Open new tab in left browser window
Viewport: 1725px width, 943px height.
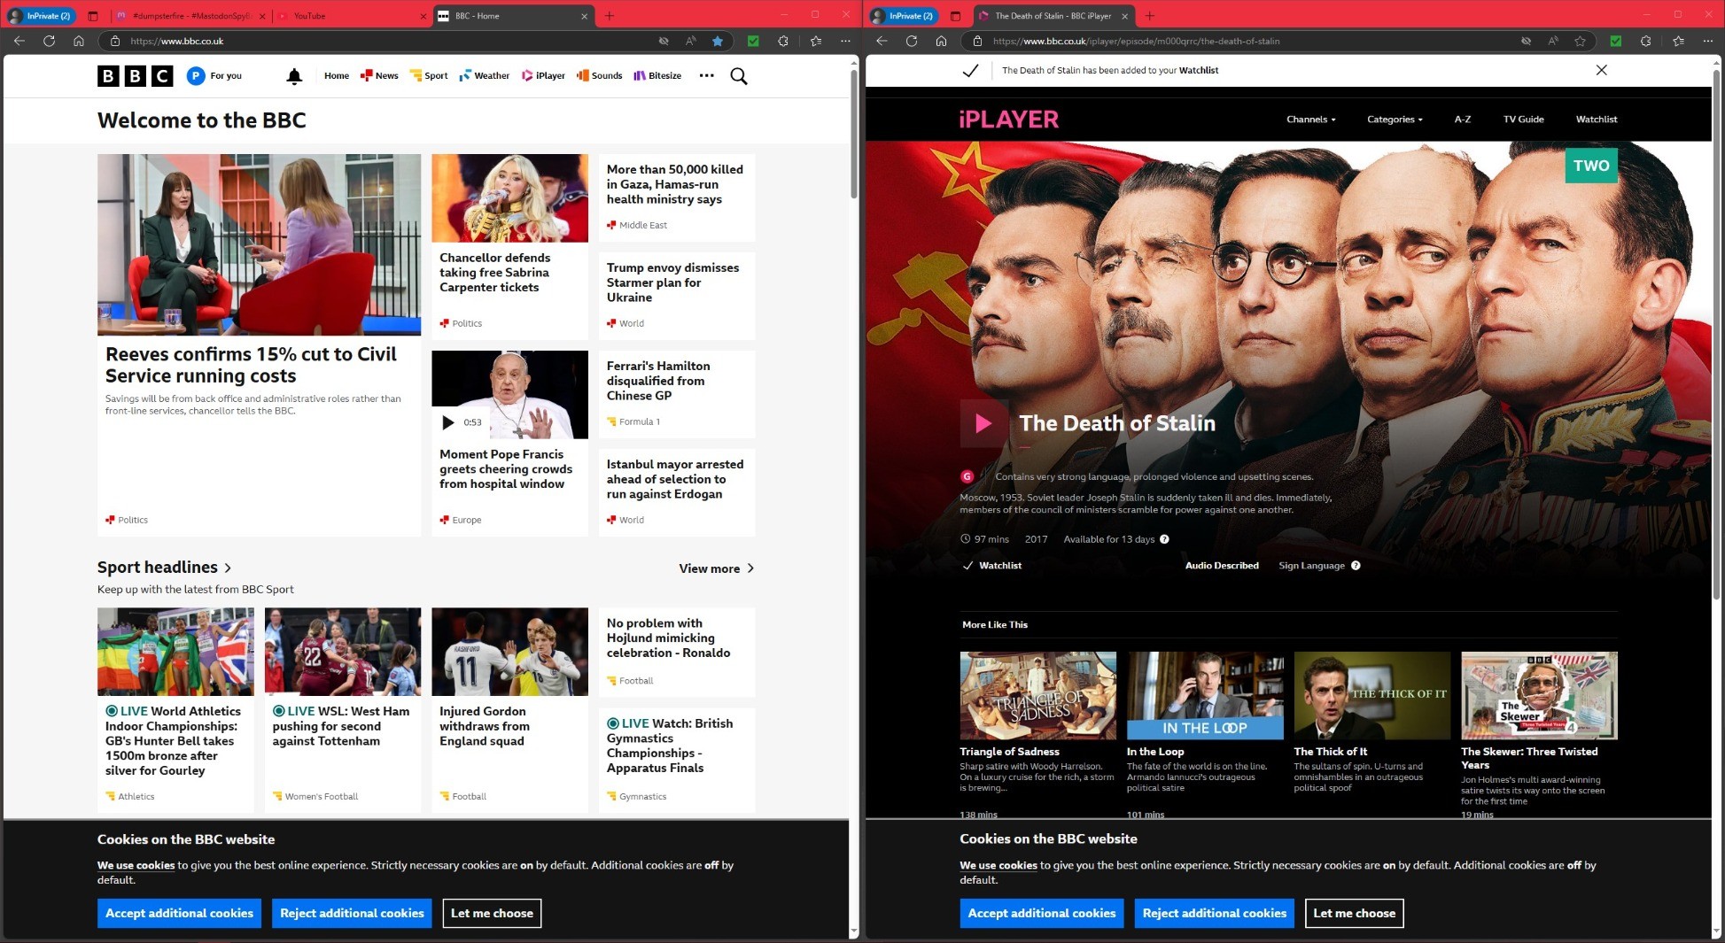(610, 15)
